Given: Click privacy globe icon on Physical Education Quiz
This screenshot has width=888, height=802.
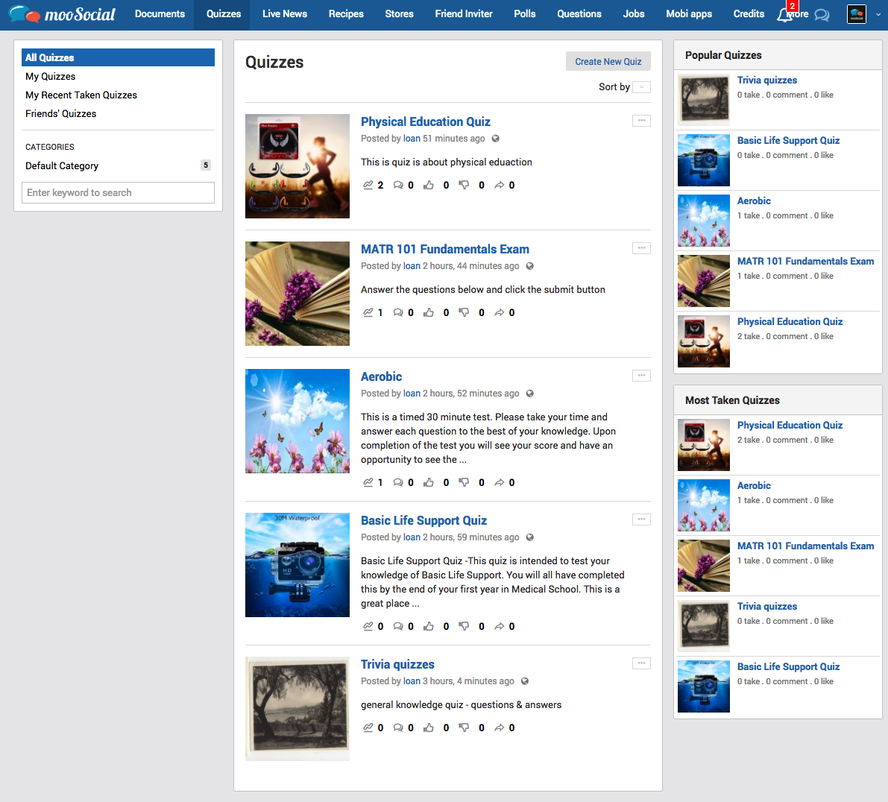Looking at the screenshot, I should pyautogui.click(x=496, y=139).
